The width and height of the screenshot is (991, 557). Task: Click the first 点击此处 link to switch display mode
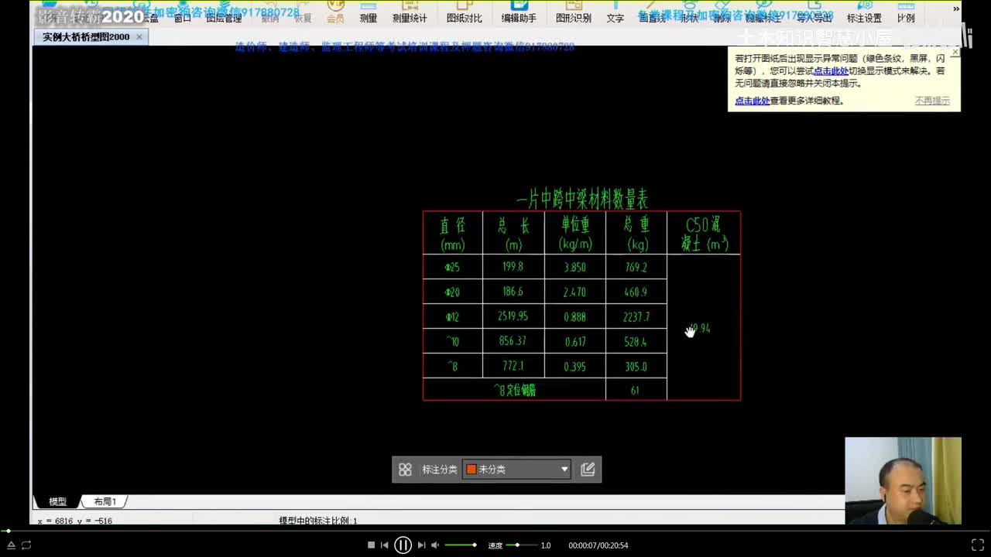pyautogui.click(x=830, y=70)
